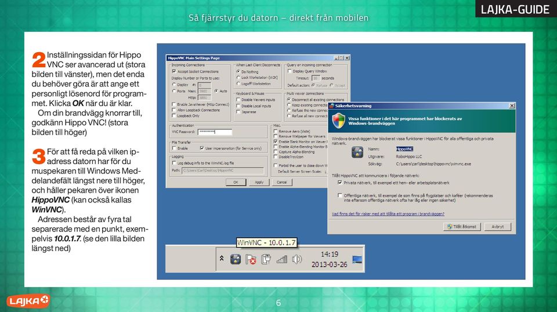Click the power plug tray icon

[x=266, y=259]
